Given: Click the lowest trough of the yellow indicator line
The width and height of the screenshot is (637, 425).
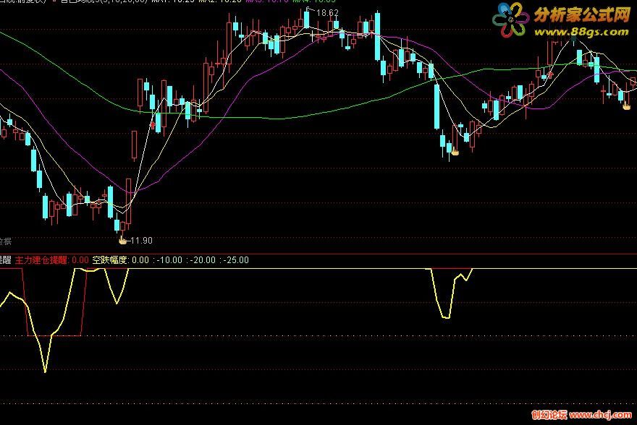Looking at the screenshot, I should pos(45,370).
